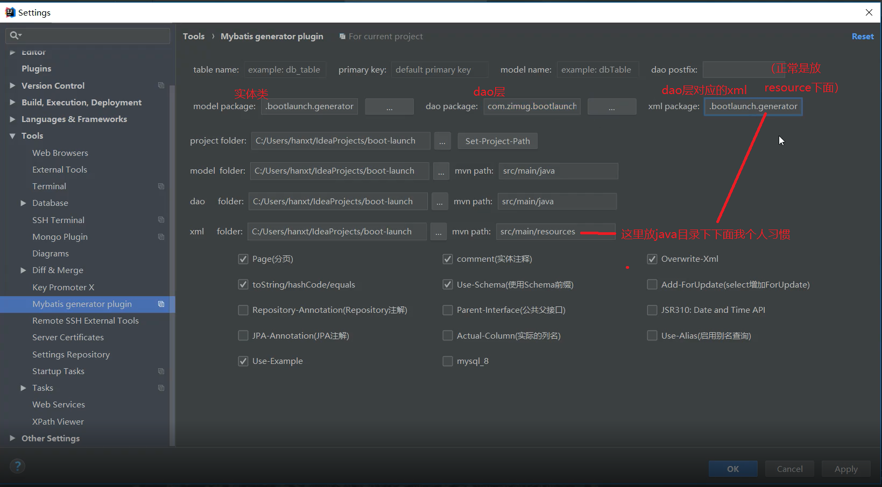Enable Use-Alias checkbox
This screenshot has height=487, width=882.
pyautogui.click(x=652, y=335)
